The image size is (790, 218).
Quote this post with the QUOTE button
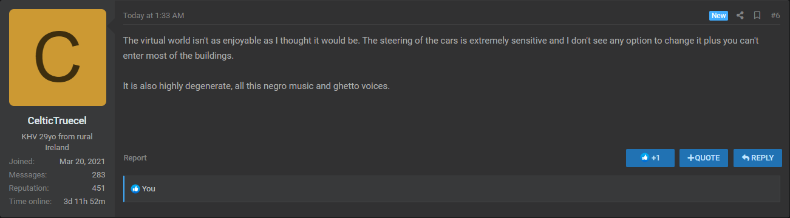(x=704, y=158)
